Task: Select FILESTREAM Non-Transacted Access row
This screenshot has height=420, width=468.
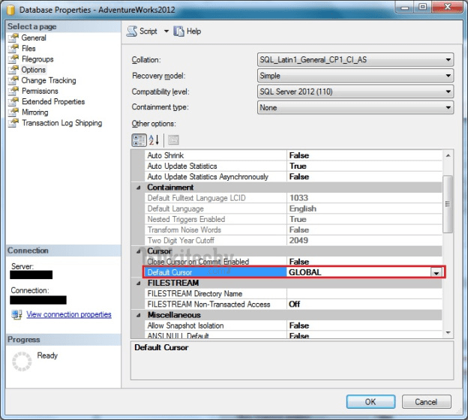Action: click(294, 304)
